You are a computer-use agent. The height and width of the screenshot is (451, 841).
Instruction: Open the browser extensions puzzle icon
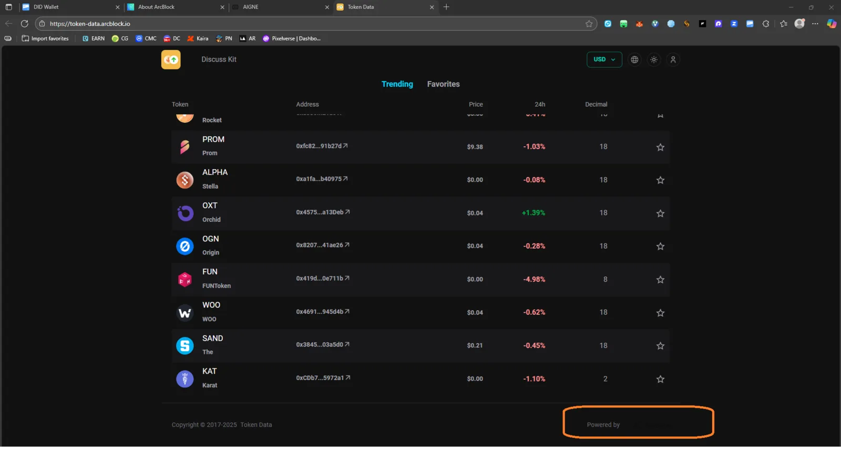click(766, 24)
